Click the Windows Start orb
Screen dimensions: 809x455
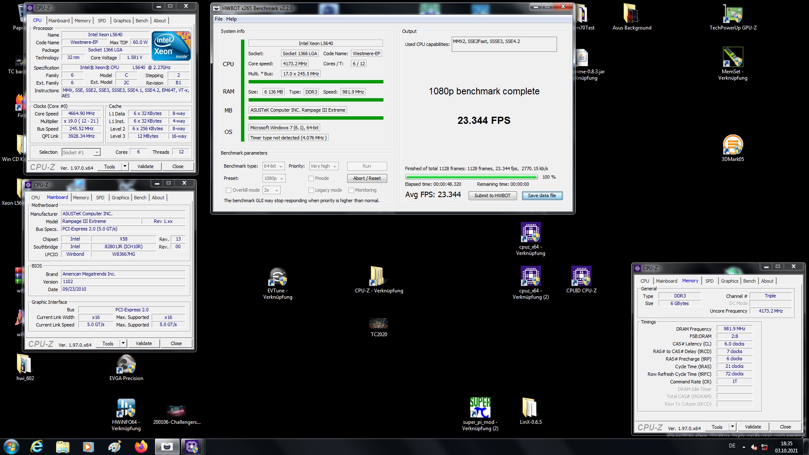[11, 447]
